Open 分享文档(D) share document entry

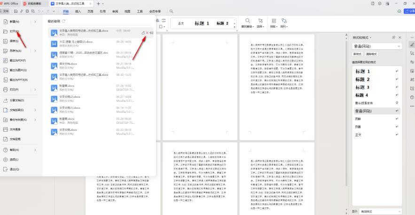[18, 100]
